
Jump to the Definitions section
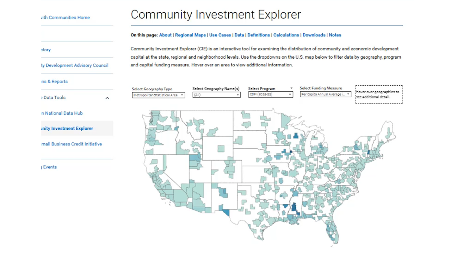(259, 35)
